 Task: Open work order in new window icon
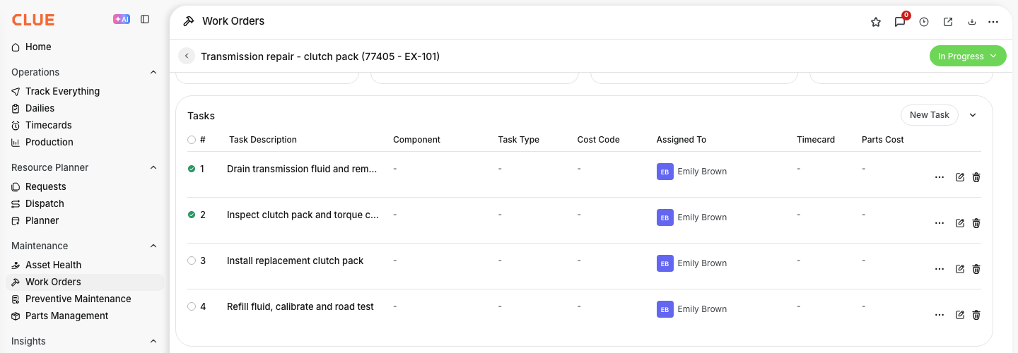point(948,22)
